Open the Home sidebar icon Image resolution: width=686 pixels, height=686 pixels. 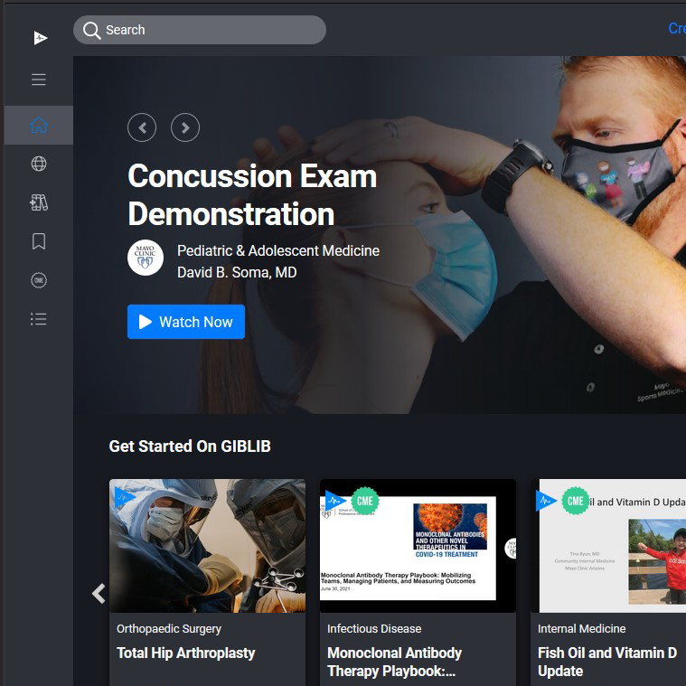point(39,125)
